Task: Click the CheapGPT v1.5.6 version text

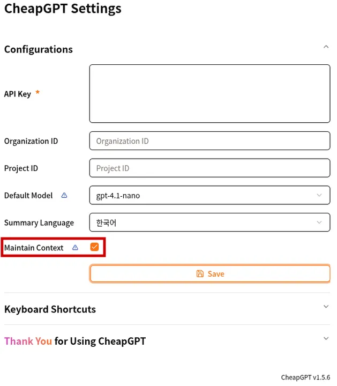Action: (305, 377)
